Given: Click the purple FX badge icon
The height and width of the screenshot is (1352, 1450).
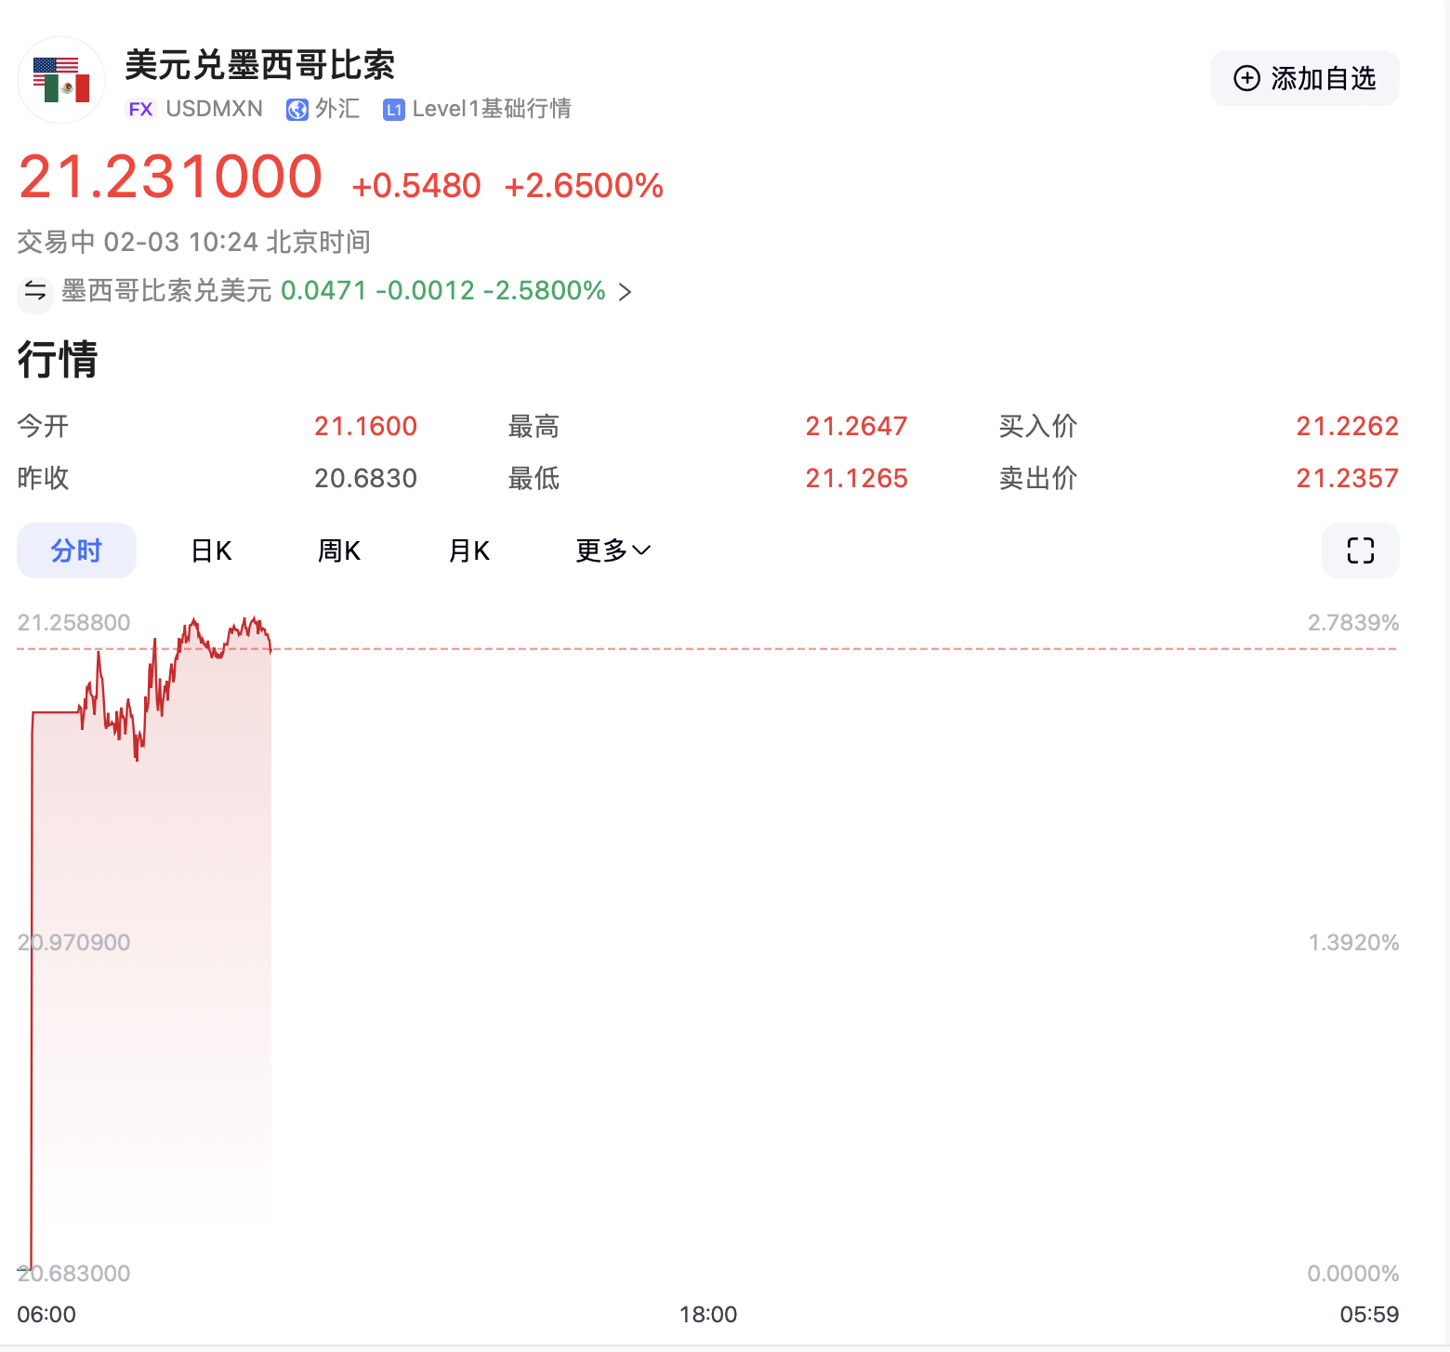Looking at the screenshot, I should point(140,110).
